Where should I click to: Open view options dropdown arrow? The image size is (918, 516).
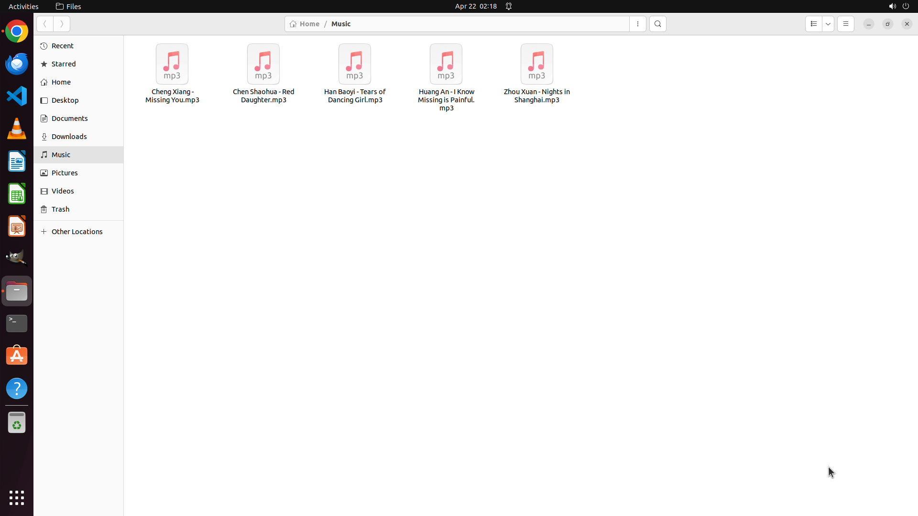click(828, 24)
